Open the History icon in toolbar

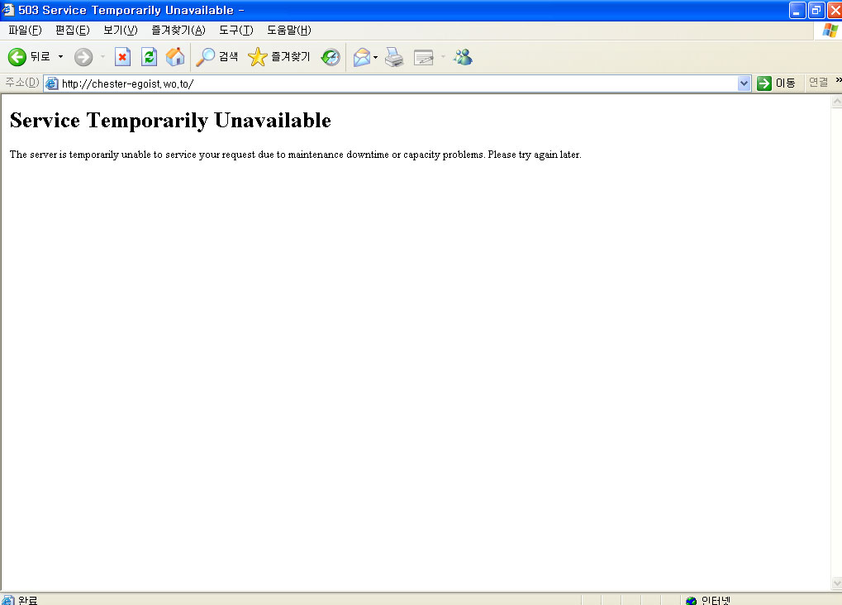click(x=331, y=57)
